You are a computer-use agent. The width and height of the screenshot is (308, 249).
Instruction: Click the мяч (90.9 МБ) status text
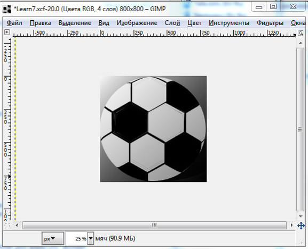pyautogui.click(x=115, y=238)
